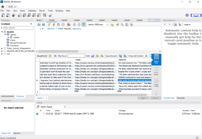Image resolution: width=202 pixels, height=139 pixels.
Task: Edit the current row in the result grid
Action: coord(93,56)
